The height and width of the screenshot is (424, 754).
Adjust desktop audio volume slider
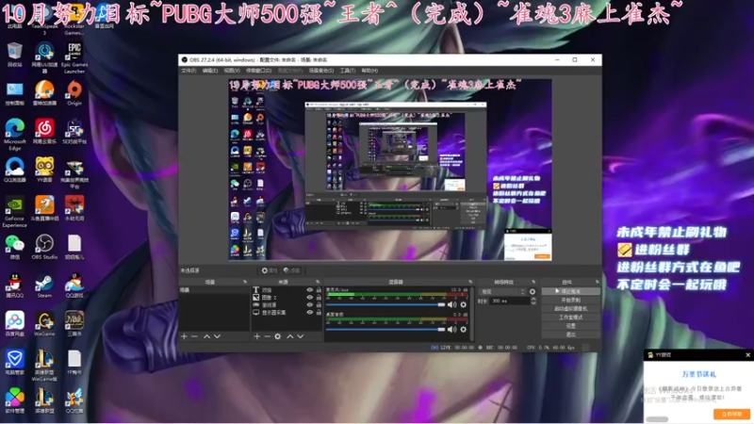point(385,329)
